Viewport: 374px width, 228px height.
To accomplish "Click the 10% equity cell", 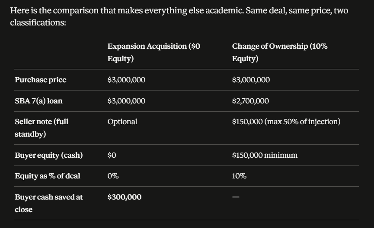I will click(x=239, y=176).
